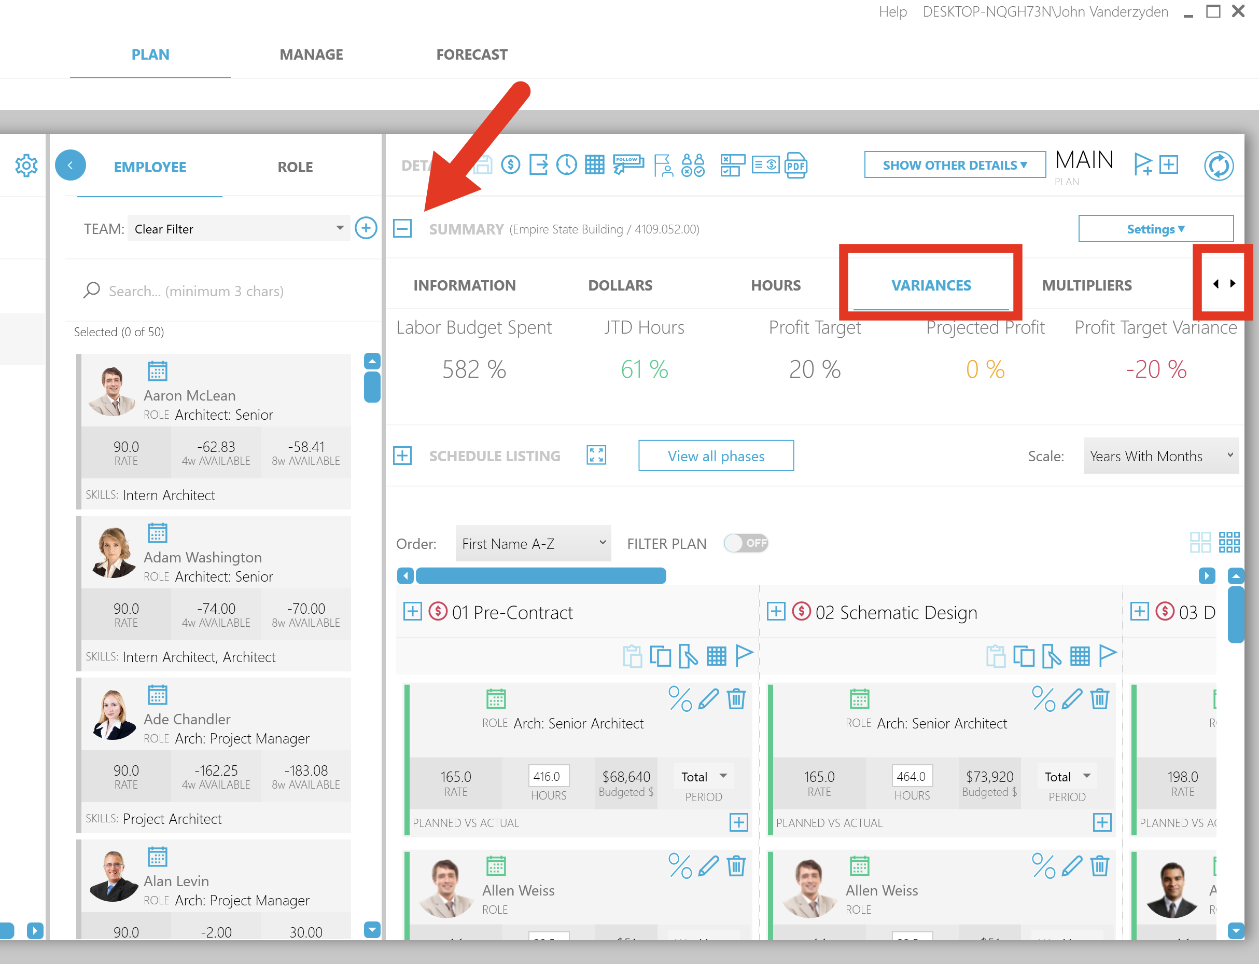Image resolution: width=1259 pixels, height=964 pixels.
Task: Click the percent icon on Schematic Design Senior Architect
Action: [x=1043, y=699]
